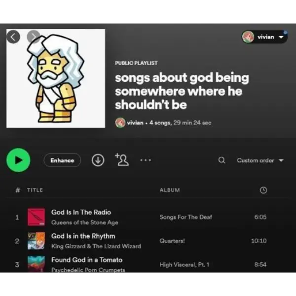This screenshot has height=296, width=296.
Task: Open King Gizzard & The Lizard Wizard artist
Action: pos(96,246)
